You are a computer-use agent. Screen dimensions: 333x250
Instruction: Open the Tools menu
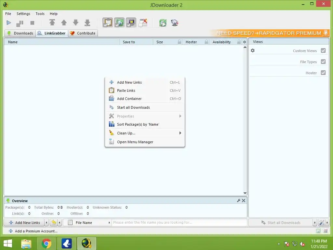[x=40, y=14]
